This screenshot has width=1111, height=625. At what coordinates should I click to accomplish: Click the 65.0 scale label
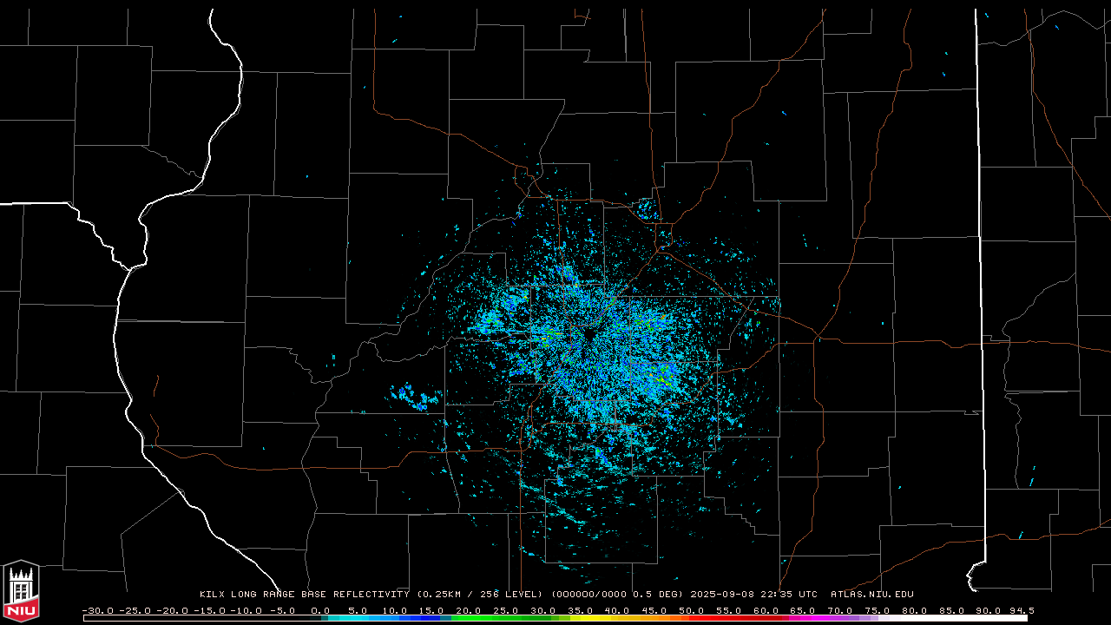point(803,610)
